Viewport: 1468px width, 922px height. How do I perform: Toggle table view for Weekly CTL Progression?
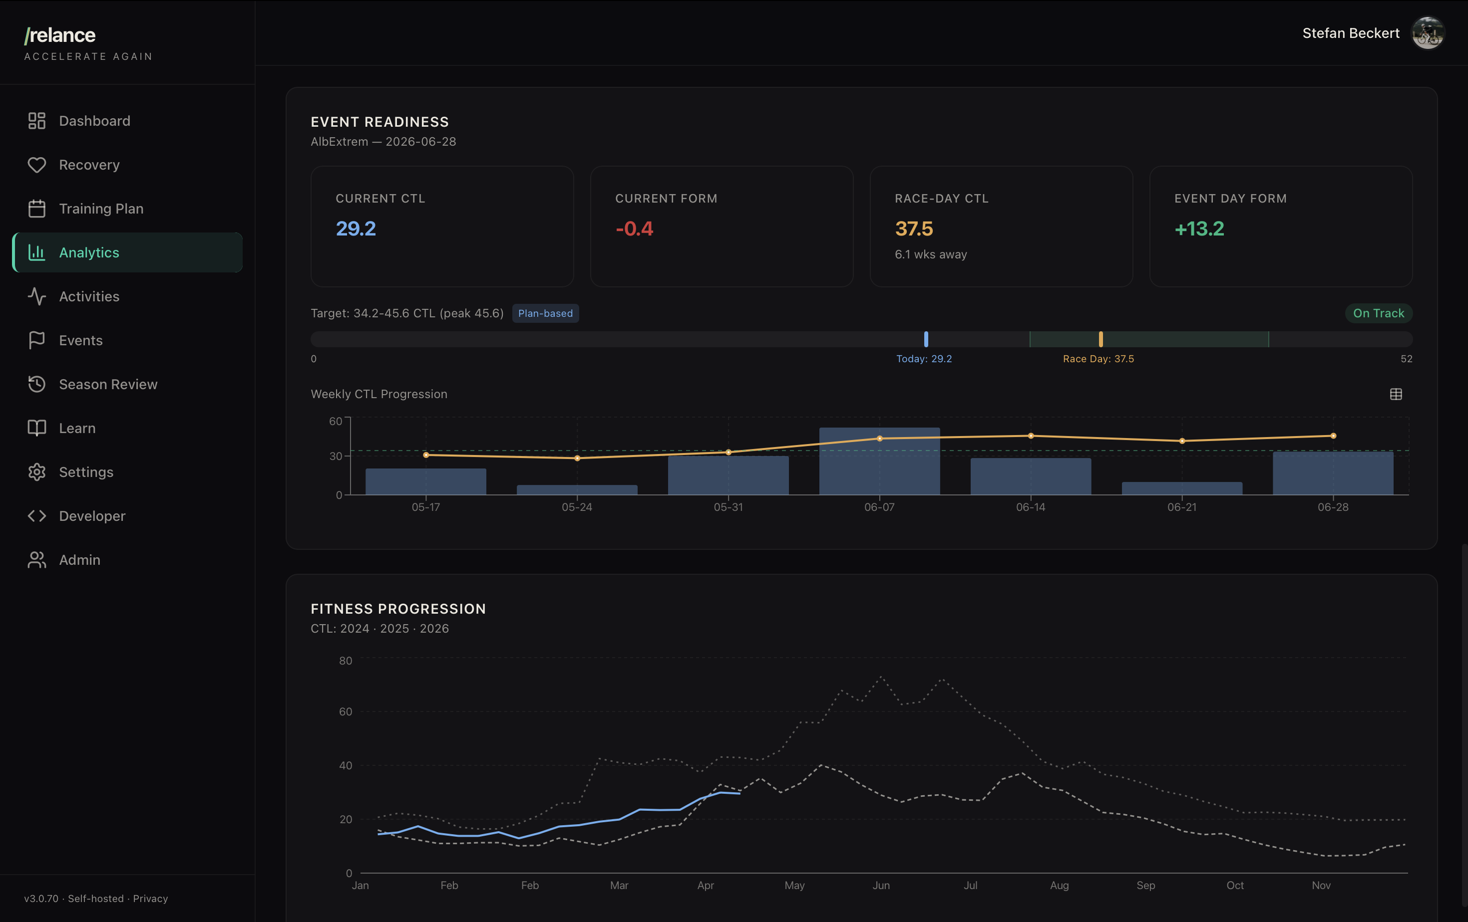1396,394
